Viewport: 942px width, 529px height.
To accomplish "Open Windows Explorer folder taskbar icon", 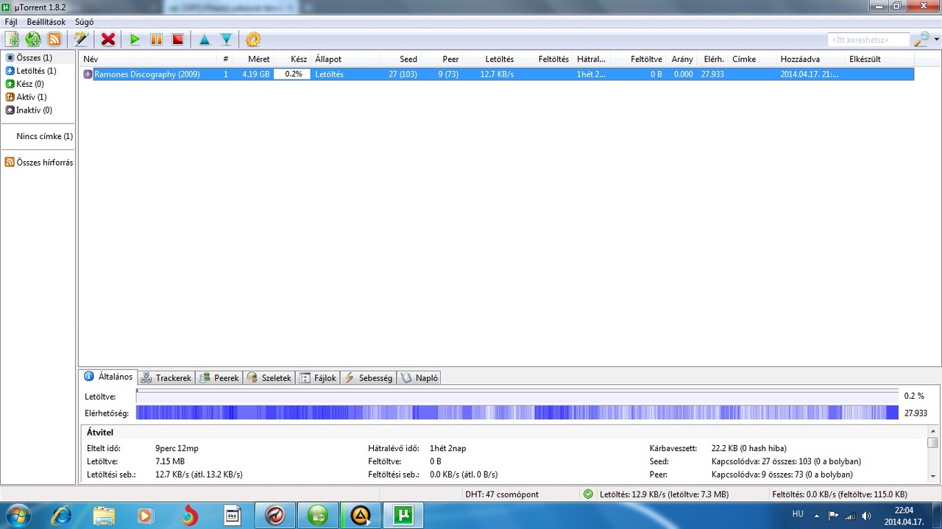I will pyautogui.click(x=104, y=516).
